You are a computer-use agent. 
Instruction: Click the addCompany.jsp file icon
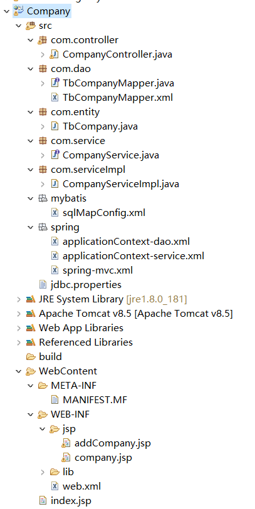(66, 443)
